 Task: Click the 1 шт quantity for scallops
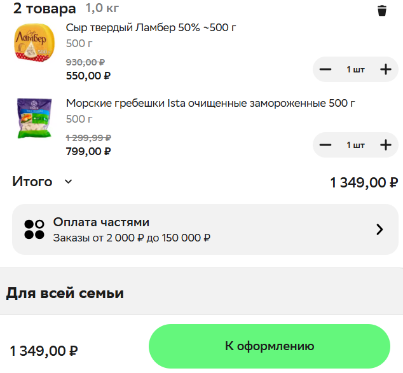[355, 145]
